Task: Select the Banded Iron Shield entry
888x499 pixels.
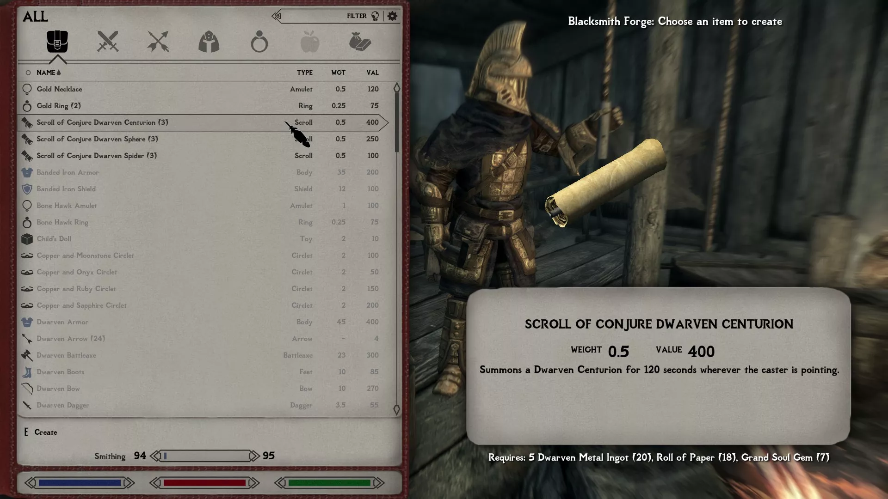Action: pyautogui.click(x=203, y=189)
